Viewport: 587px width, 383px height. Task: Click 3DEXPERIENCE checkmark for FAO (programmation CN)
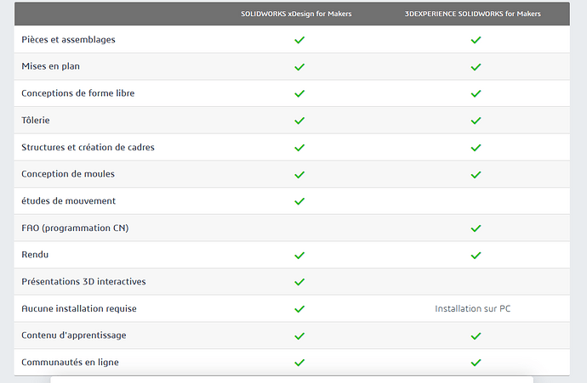[476, 228]
